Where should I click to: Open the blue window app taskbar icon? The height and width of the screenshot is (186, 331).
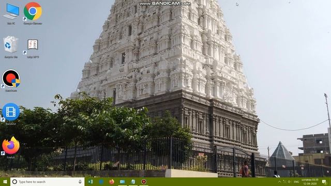(x=122, y=182)
